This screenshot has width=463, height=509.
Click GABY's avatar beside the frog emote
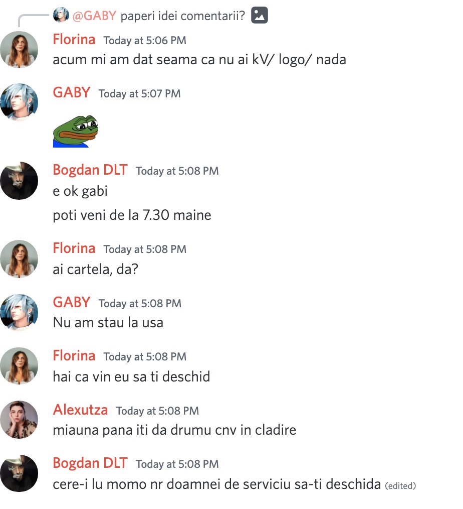(19, 102)
